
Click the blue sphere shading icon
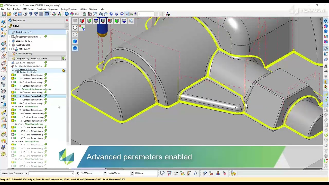(x=67, y=14)
